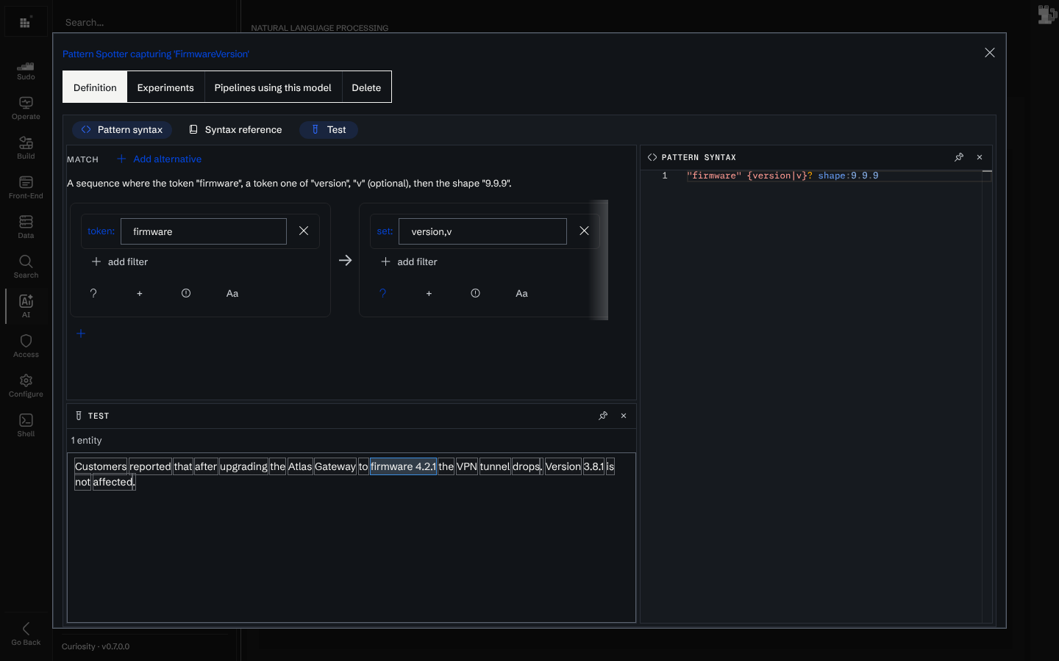Edit the version,v set input field
Image resolution: width=1059 pixels, height=661 pixels.
482,231
